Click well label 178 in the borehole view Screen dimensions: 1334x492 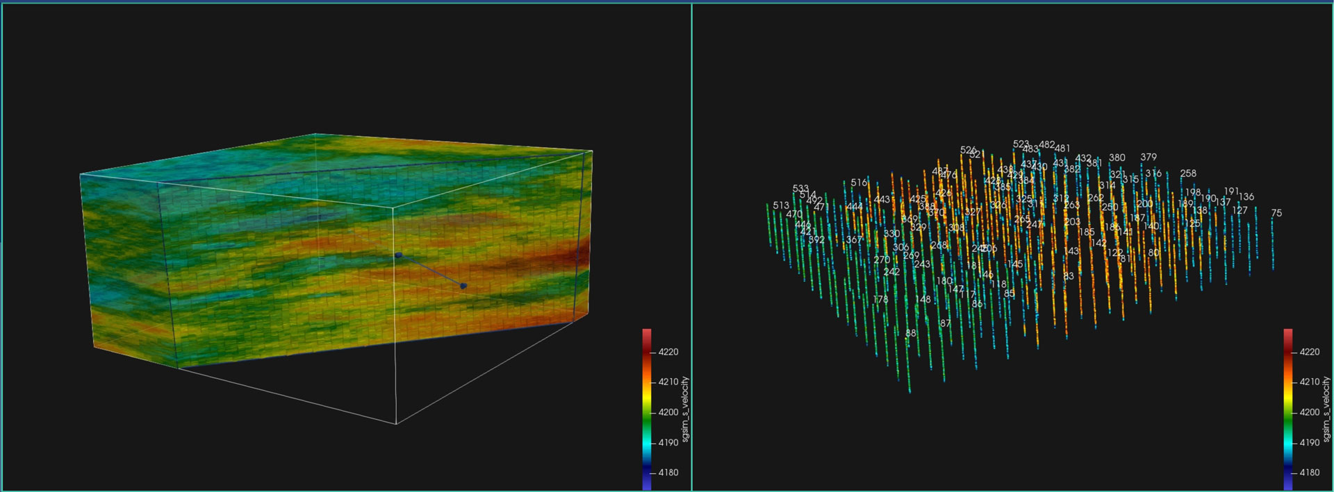click(880, 300)
